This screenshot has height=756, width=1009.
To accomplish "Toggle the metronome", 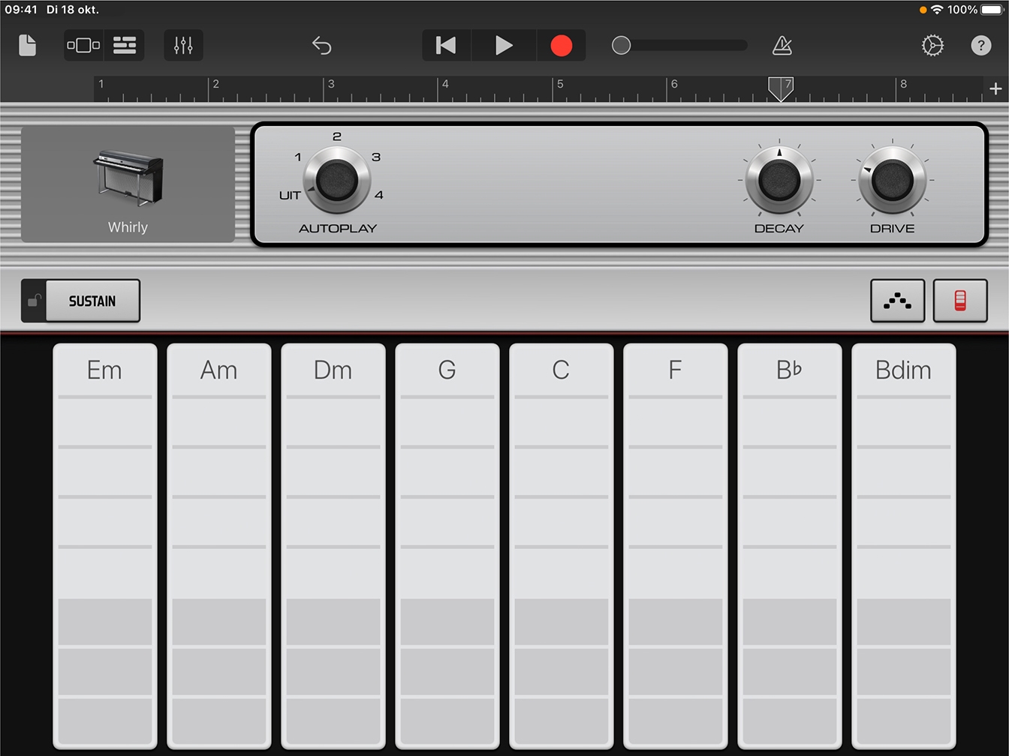I will coord(782,46).
